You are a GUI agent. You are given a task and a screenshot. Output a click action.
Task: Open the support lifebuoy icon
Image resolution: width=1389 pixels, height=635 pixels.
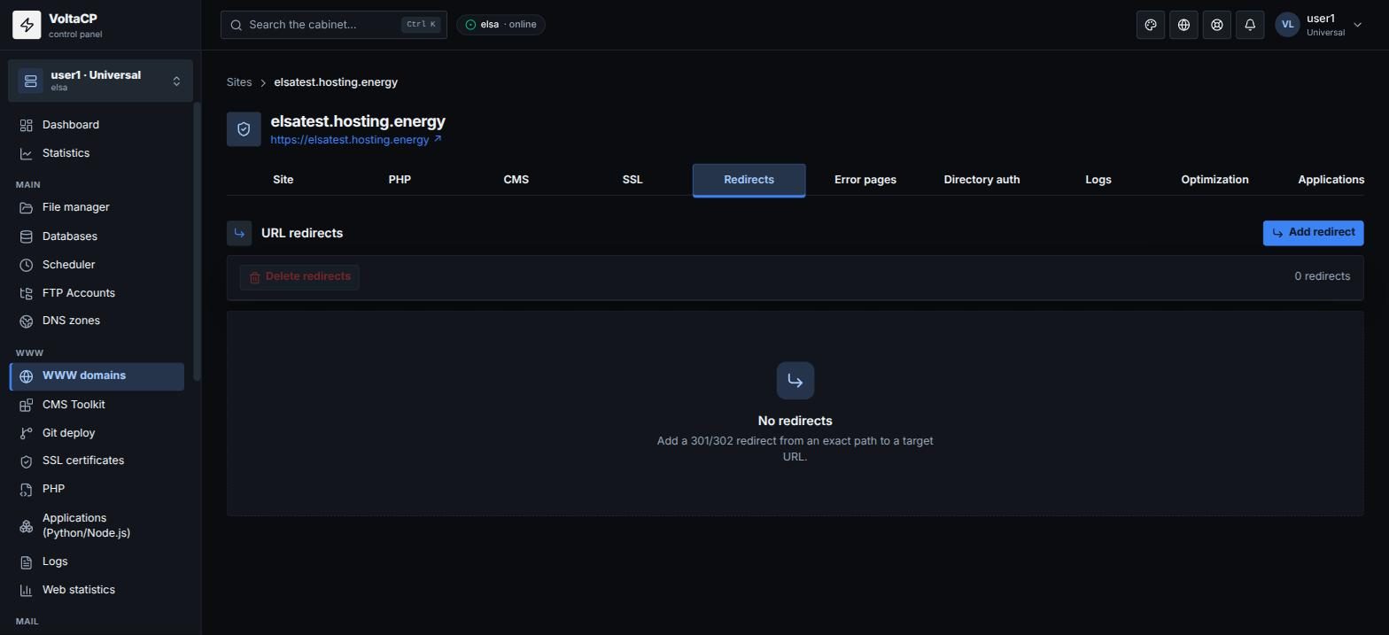[1217, 25]
